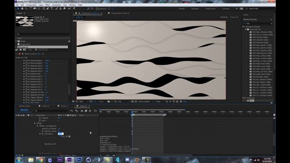
Task: Click the Effect Controls panel scrollbar
Action: [x=69, y=90]
